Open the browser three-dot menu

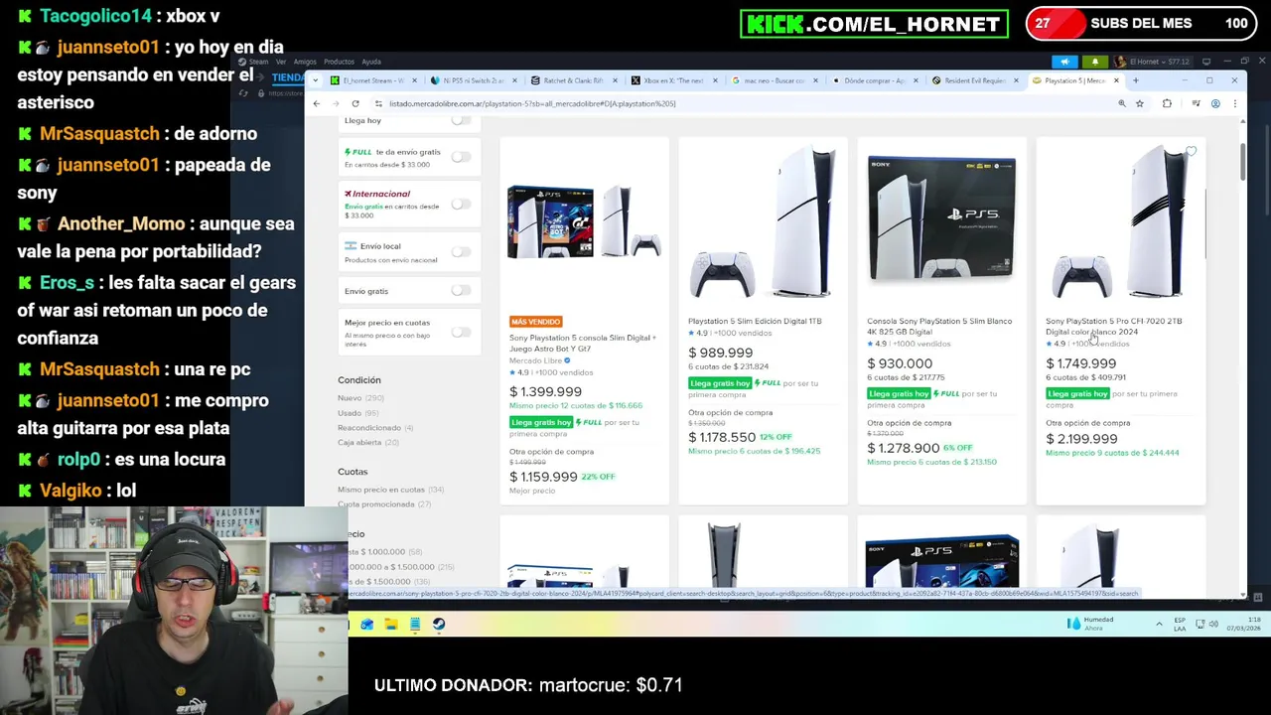[x=1234, y=103]
